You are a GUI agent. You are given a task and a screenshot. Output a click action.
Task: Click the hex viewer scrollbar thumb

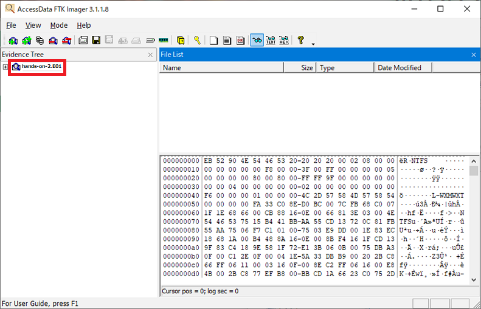click(474, 171)
